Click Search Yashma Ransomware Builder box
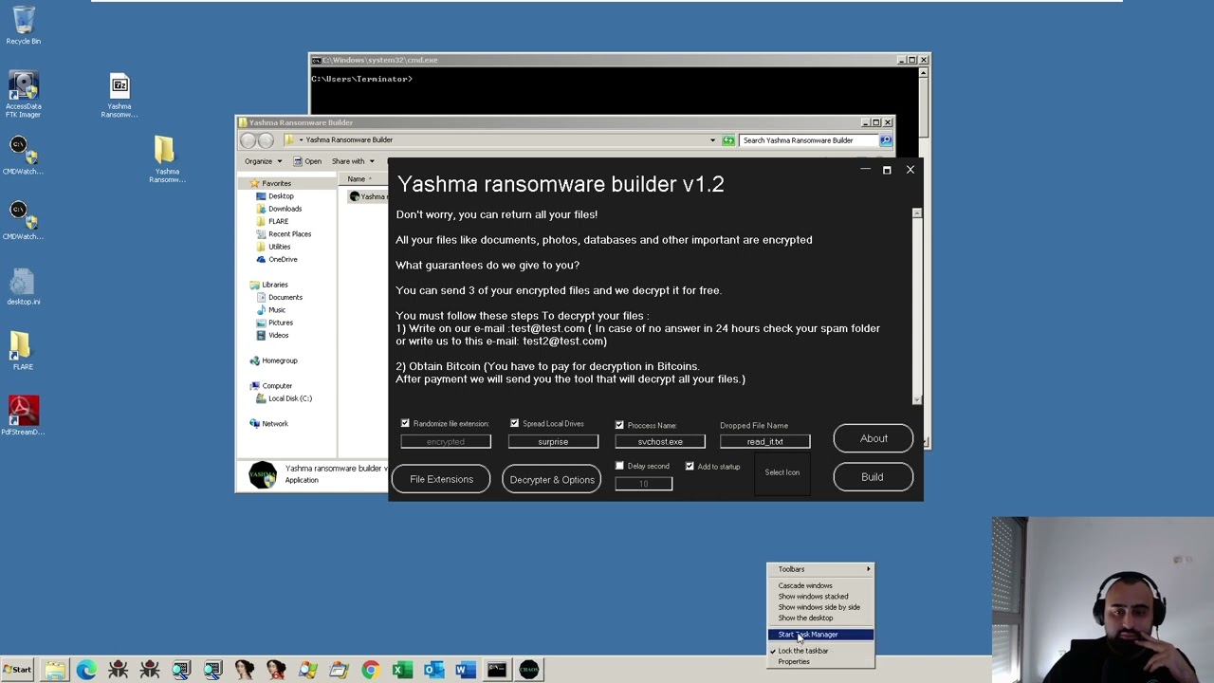This screenshot has width=1214, height=683. pos(808,140)
